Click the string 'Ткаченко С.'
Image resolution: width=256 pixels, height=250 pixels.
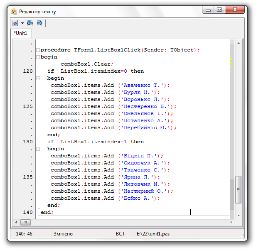click(x=142, y=170)
